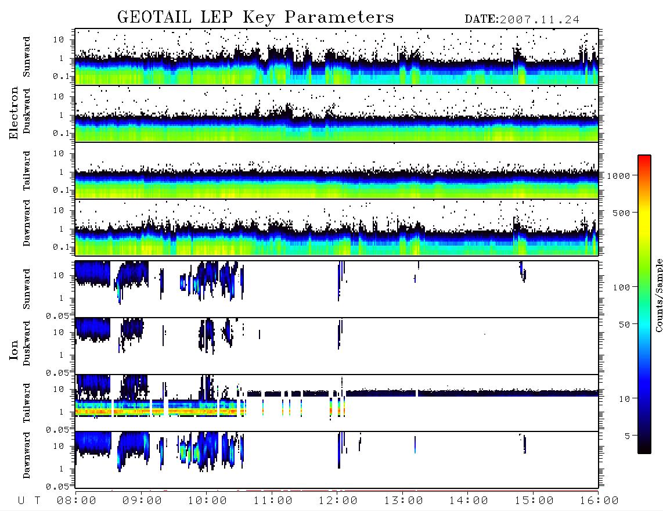Click the '10:00' time axis label
The image size is (663, 511).
(x=207, y=501)
